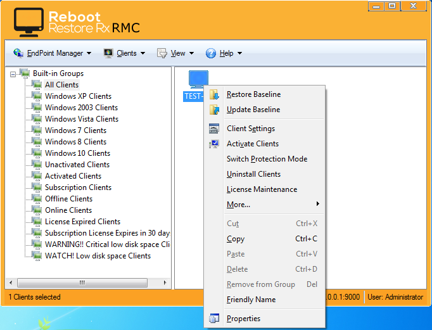Click the Help toolbar menu label
This screenshot has height=330, width=432.
[227, 53]
